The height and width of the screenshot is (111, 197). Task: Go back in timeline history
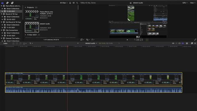click(78, 43)
